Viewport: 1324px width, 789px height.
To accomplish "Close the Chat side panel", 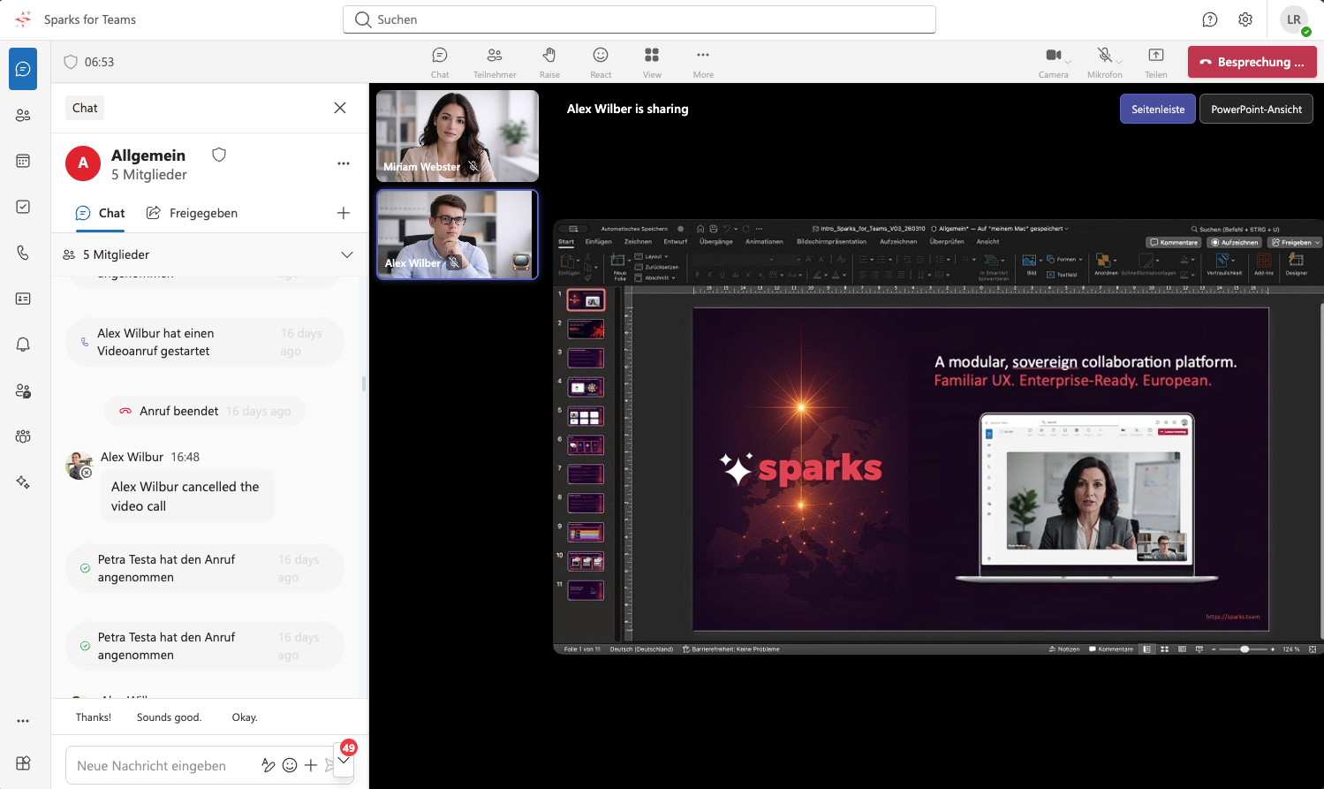I will 340,108.
